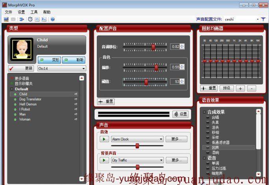Click the blue plug-in toolbar icon
This screenshot has width=269, height=185.
22,19
